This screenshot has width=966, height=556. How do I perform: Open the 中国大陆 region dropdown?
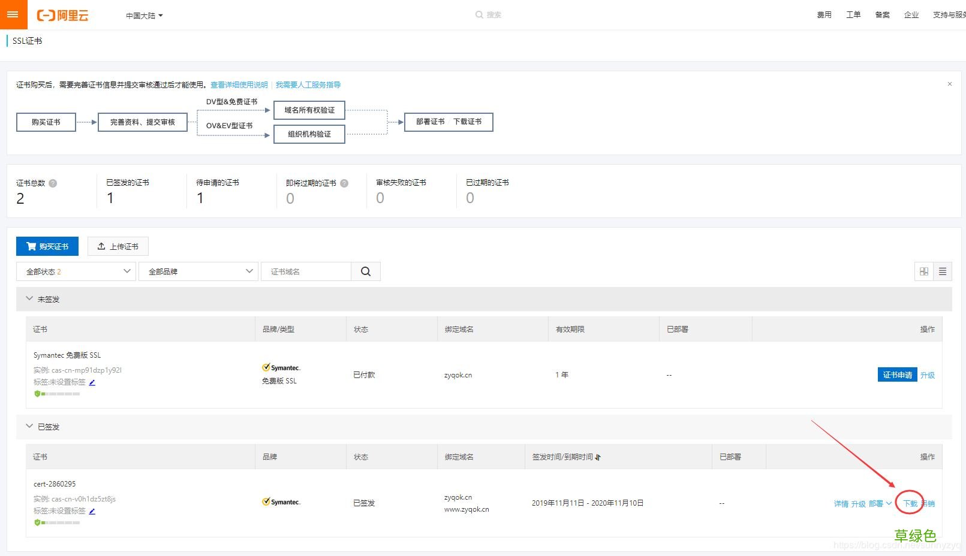tap(144, 16)
